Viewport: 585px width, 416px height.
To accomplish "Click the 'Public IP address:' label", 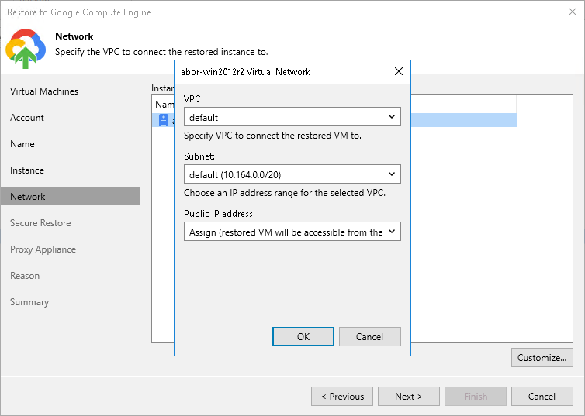I will pos(220,214).
